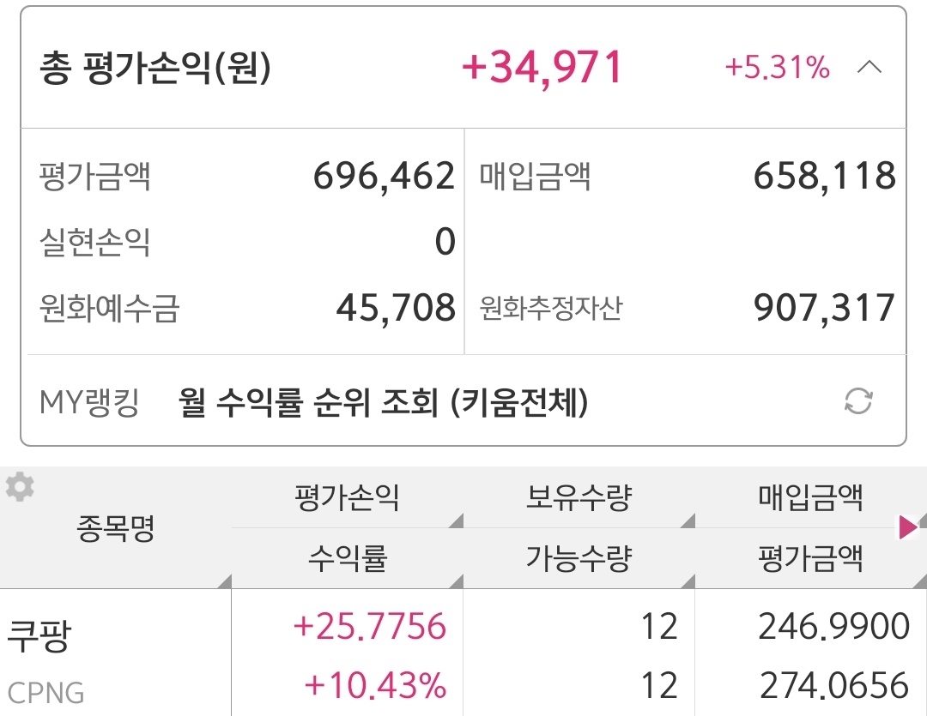Click the refresh icon beside MY랭킹

858,401
